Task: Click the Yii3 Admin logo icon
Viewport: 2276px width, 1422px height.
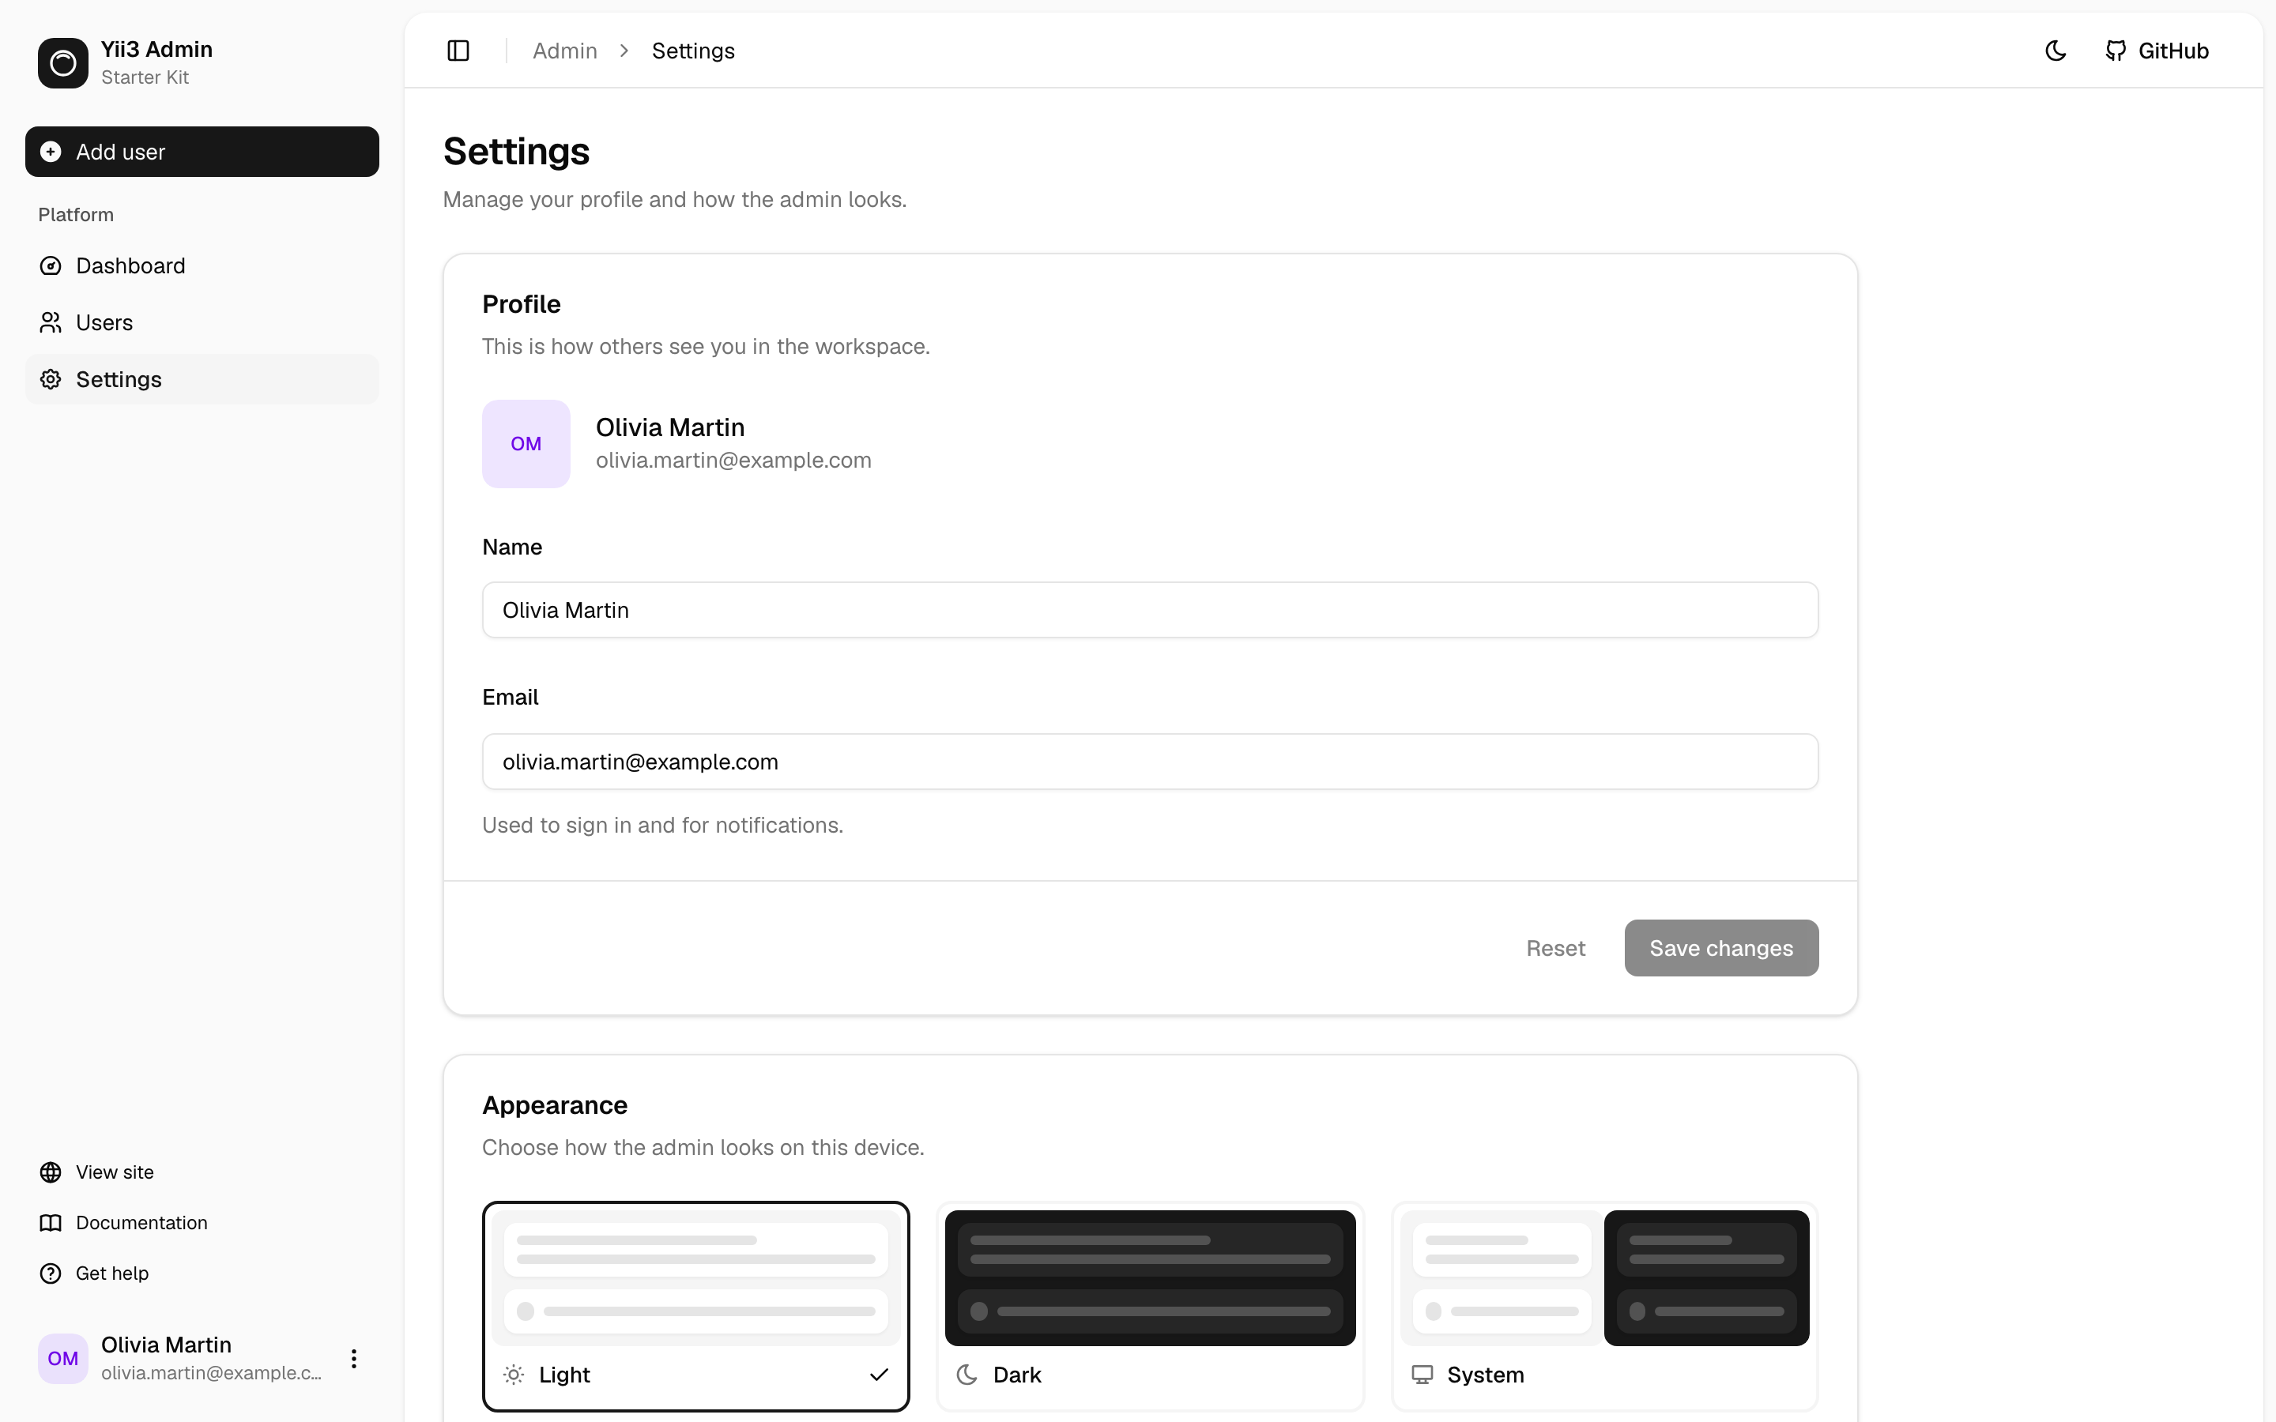Action: pyautogui.click(x=63, y=63)
